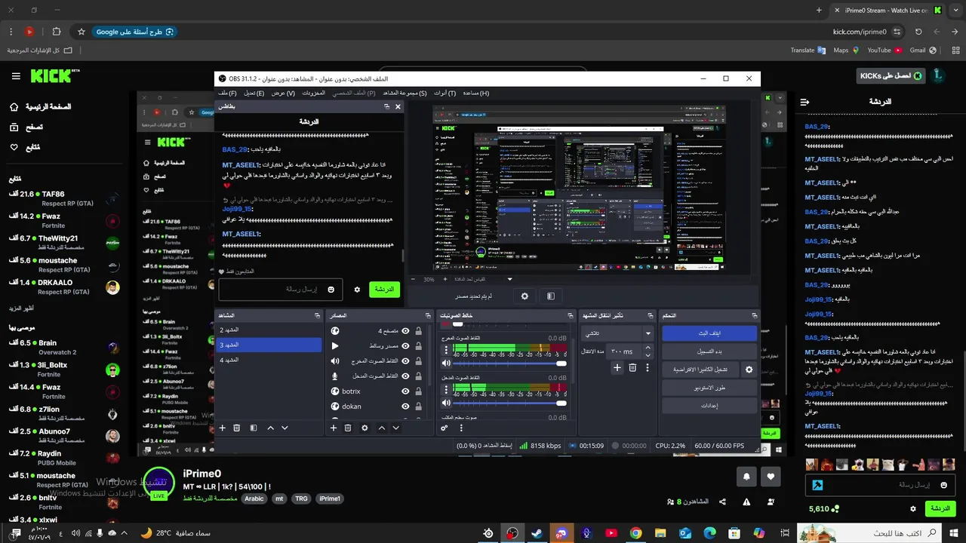Delete selected scene using scenes panel trash icon
The width and height of the screenshot is (966, 543).
[x=237, y=428]
